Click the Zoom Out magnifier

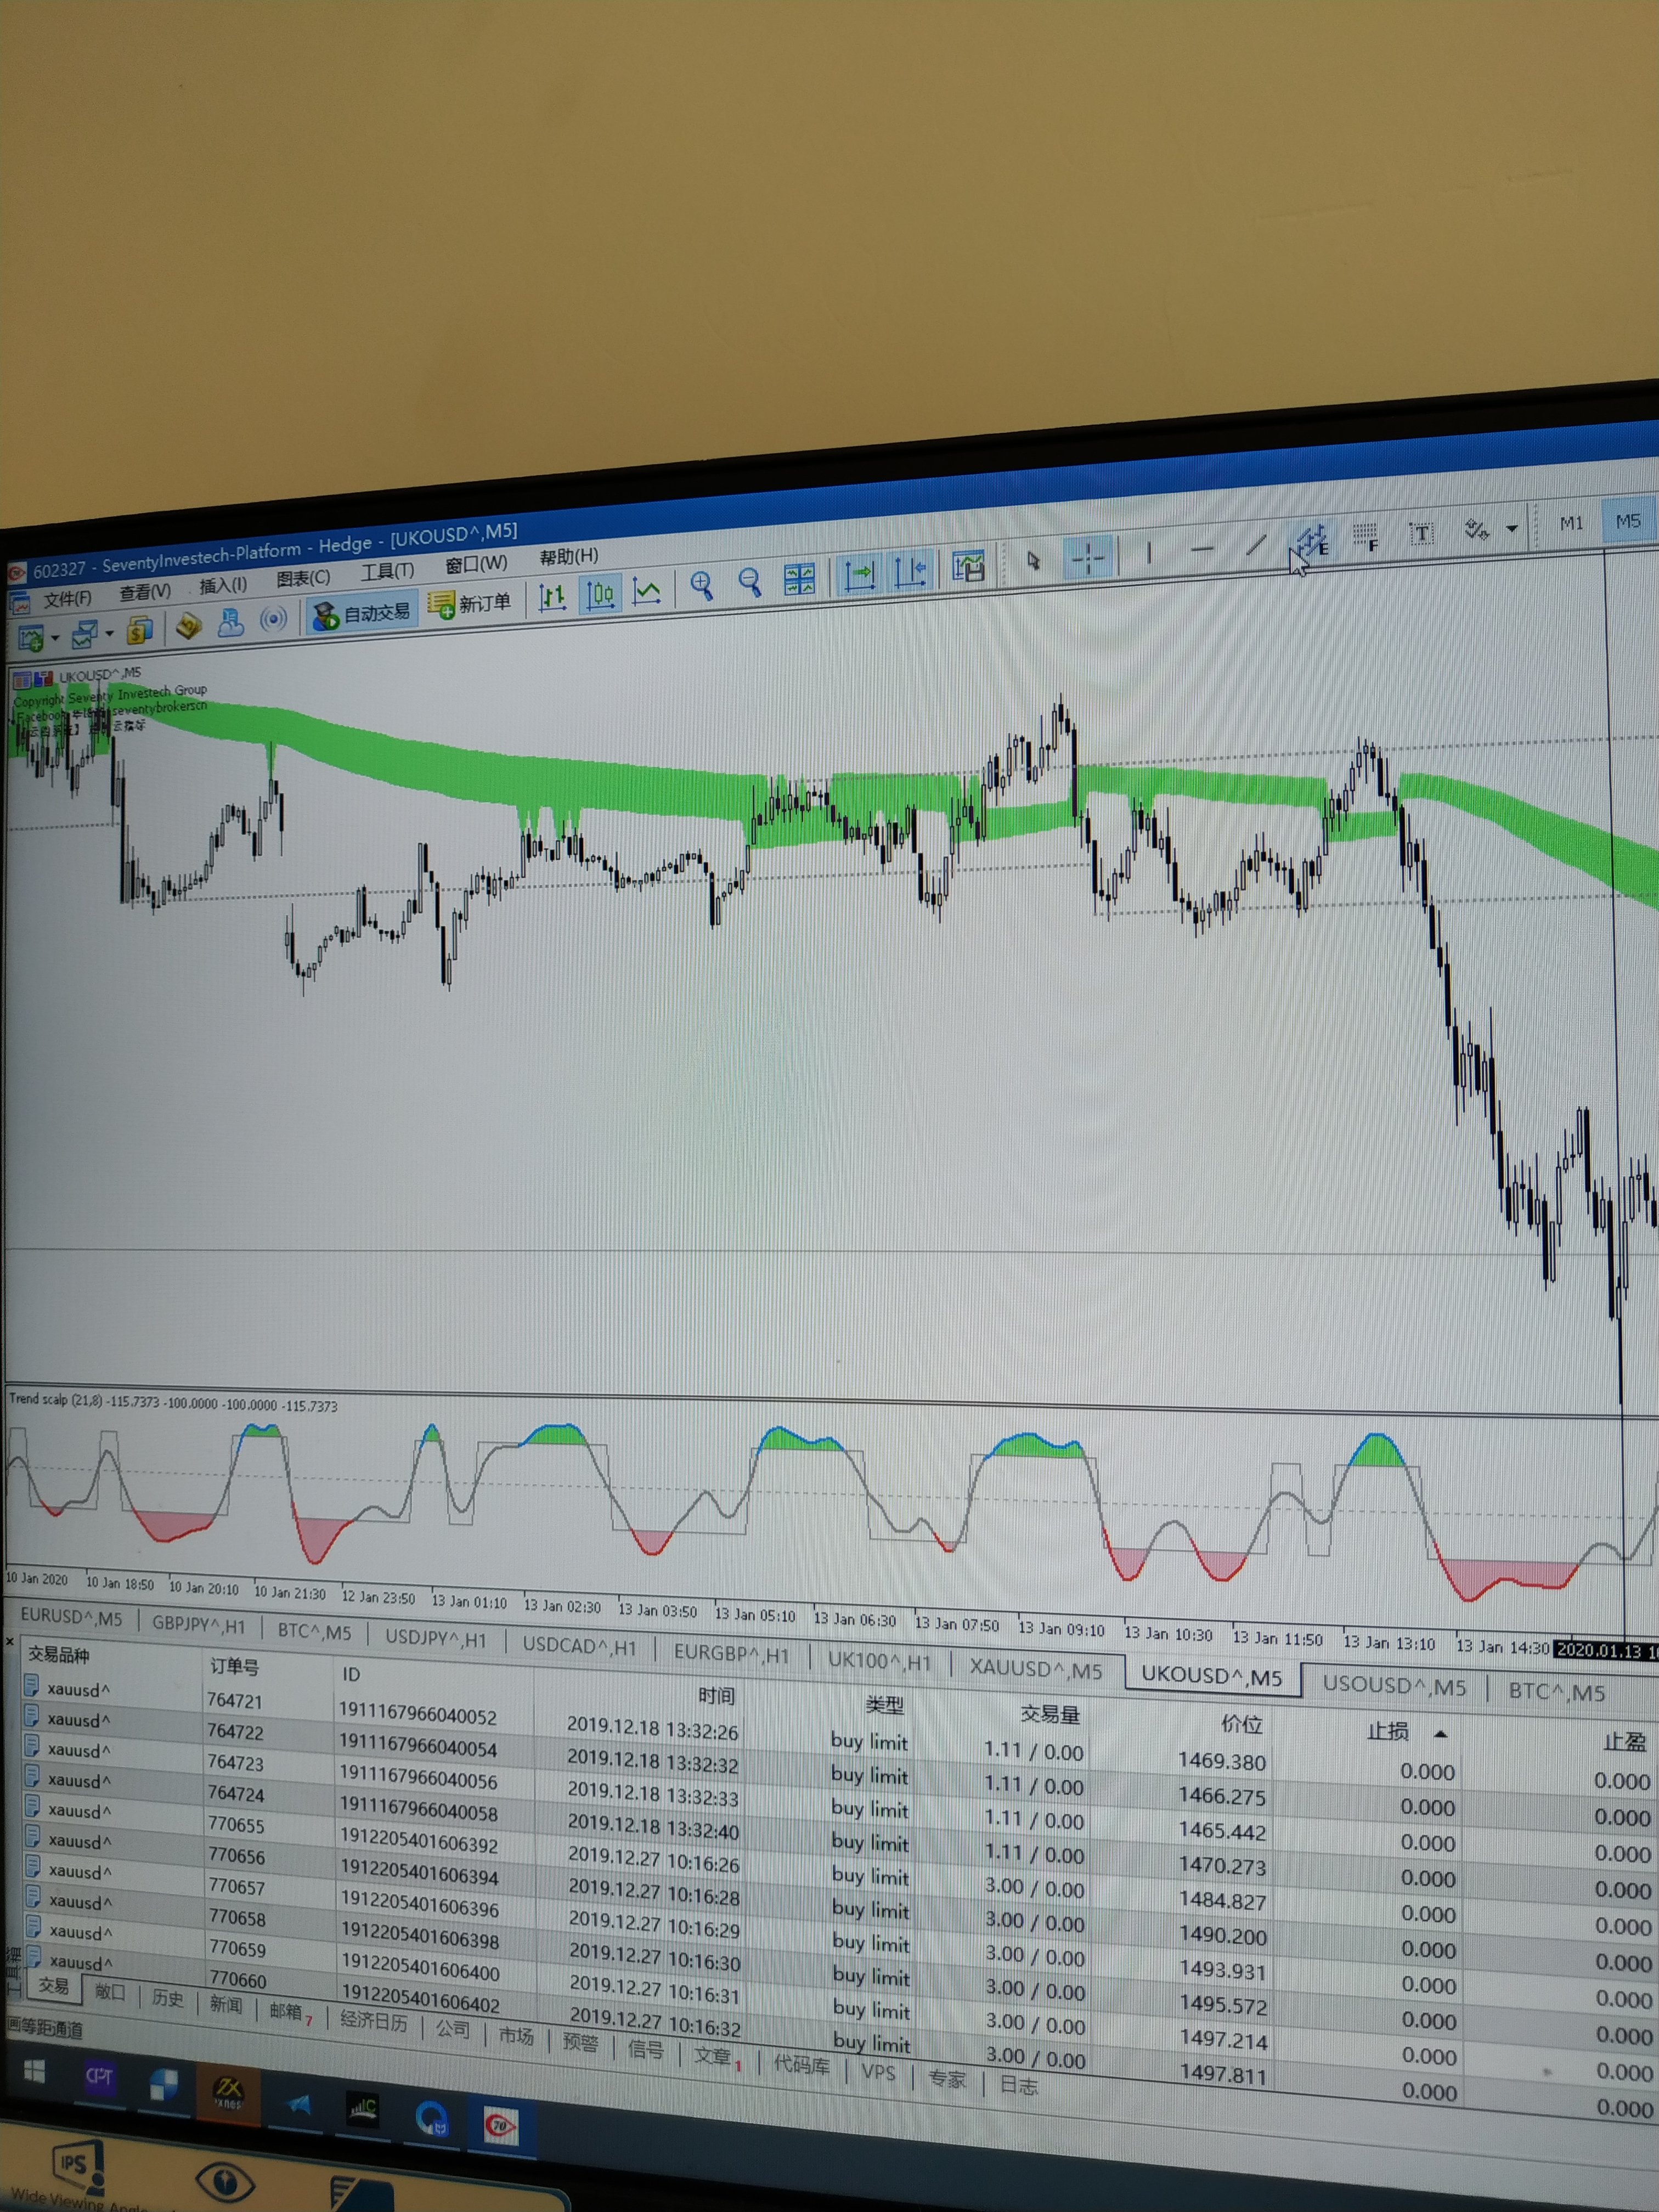pyautogui.click(x=750, y=582)
